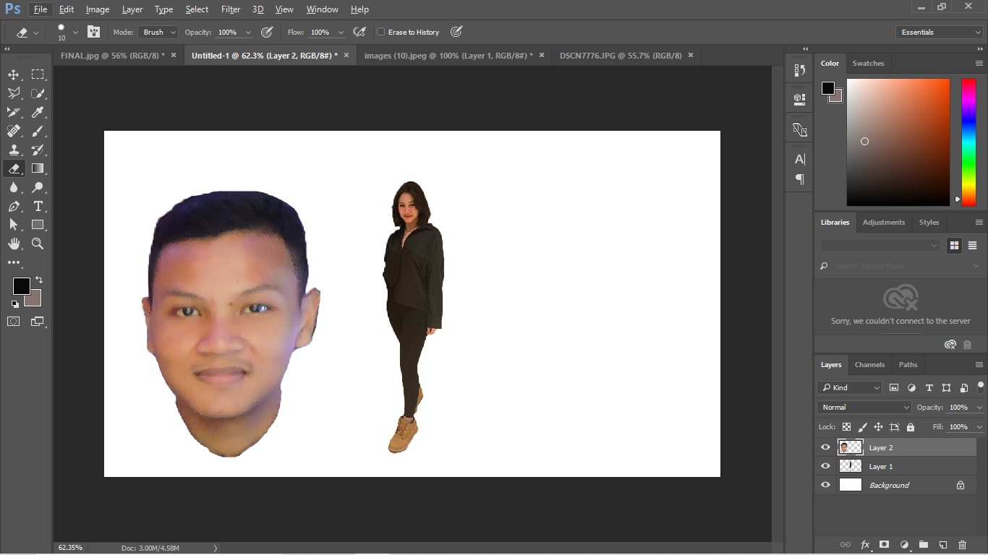Hide the Background layer visibility

825,485
